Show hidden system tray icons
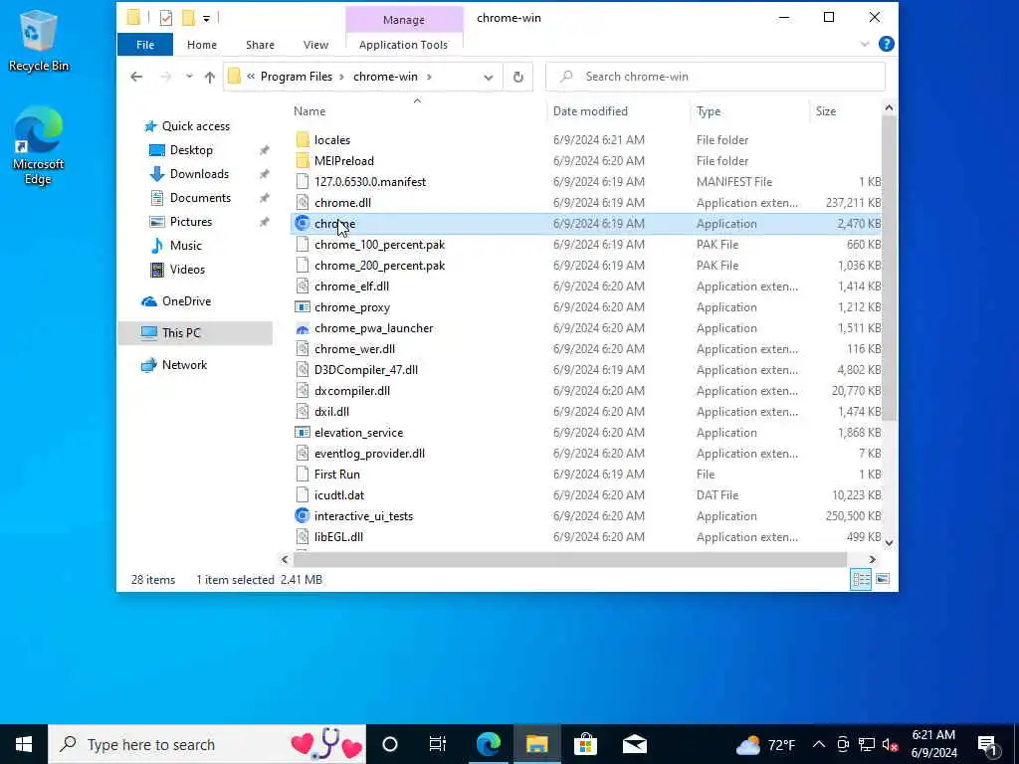The width and height of the screenshot is (1019, 764). (x=819, y=744)
